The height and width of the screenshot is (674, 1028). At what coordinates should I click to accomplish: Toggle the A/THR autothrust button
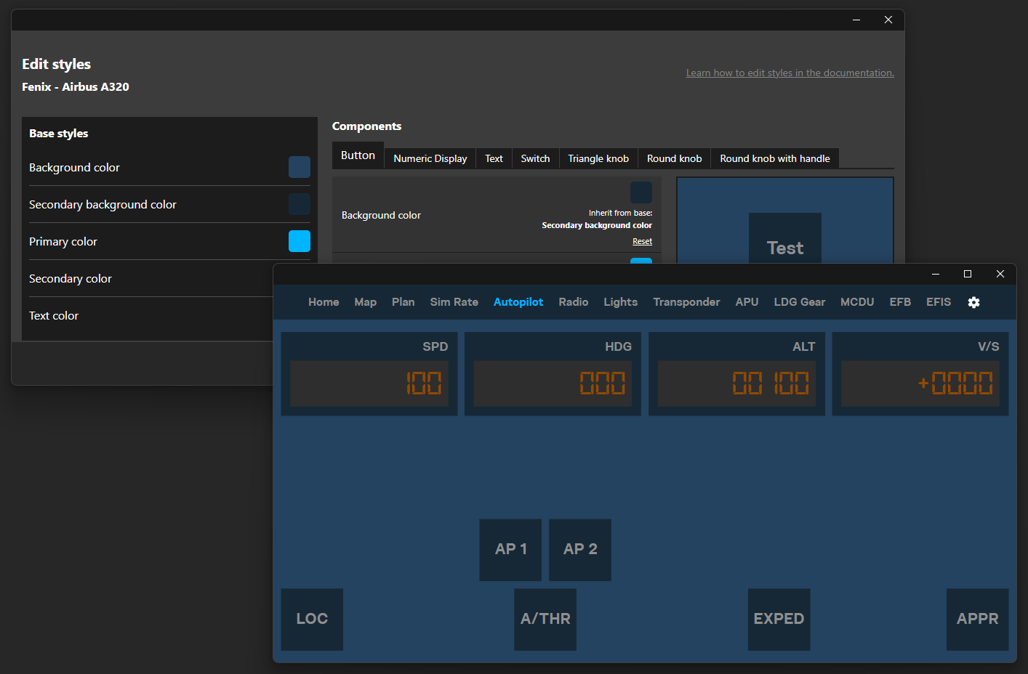545,620
